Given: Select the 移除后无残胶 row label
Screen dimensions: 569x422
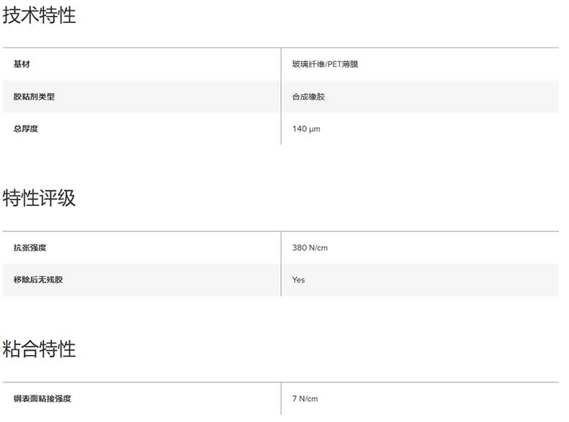Looking at the screenshot, I should pos(38,279).
